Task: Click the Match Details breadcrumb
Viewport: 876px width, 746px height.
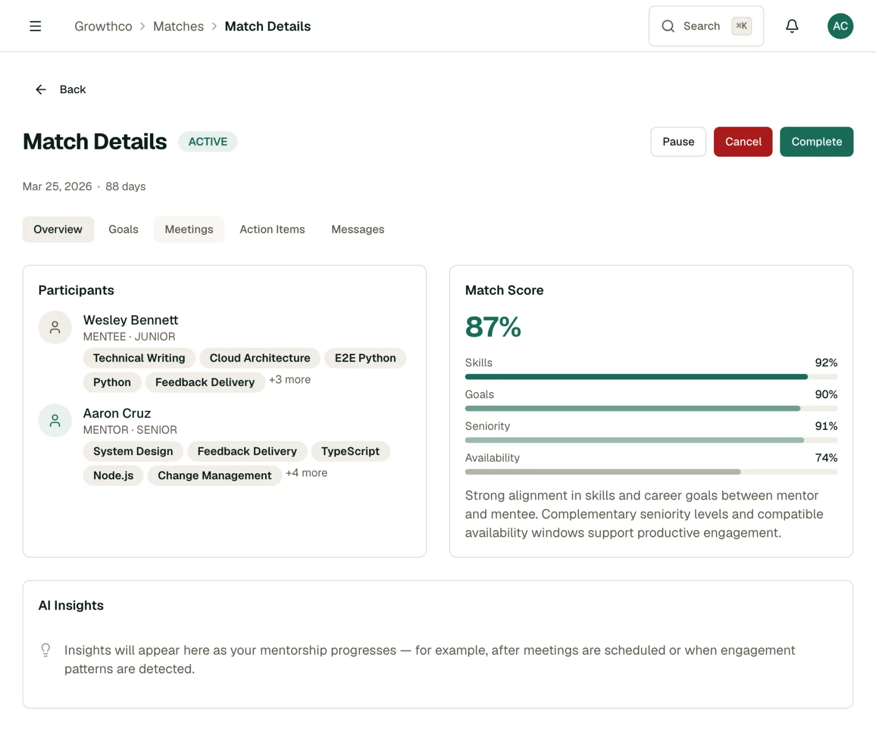Action: tap(267, 26)
